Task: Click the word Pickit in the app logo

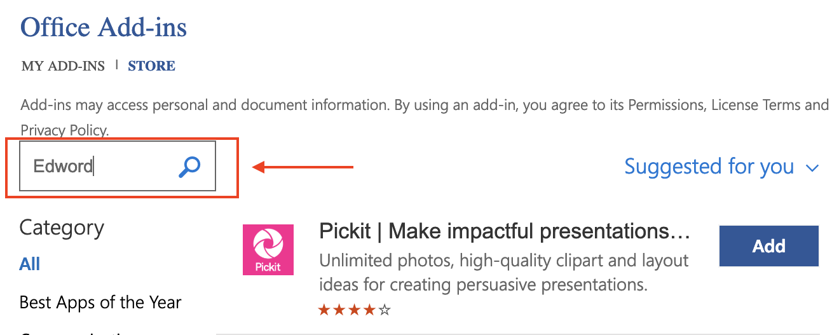Action: point(268,267)
